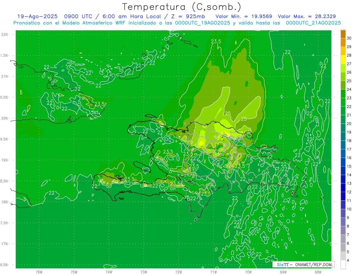Viewport: 357px width, 276px height.
Task: Click the '69W' longitude axis label
Action: tap(283, 272)
